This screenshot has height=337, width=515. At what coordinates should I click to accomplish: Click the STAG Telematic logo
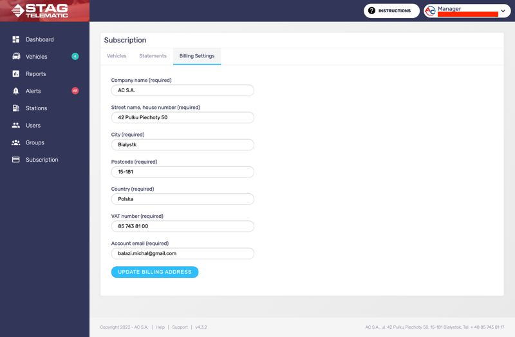[40, 10]
